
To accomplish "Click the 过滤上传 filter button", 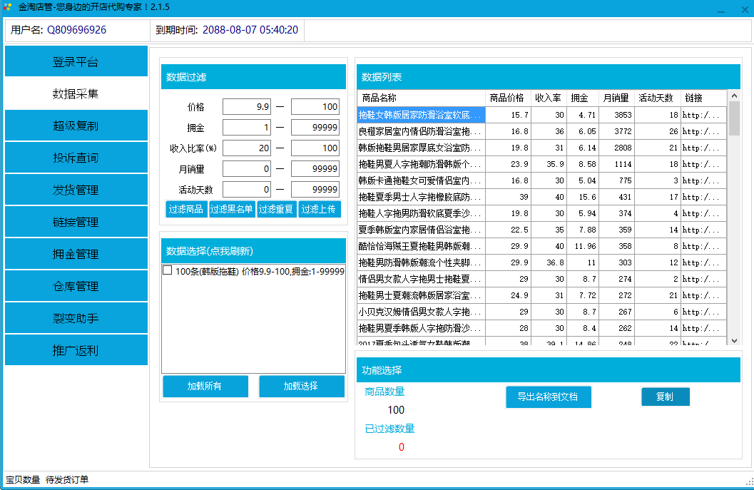I will click(x=320, y=210).
